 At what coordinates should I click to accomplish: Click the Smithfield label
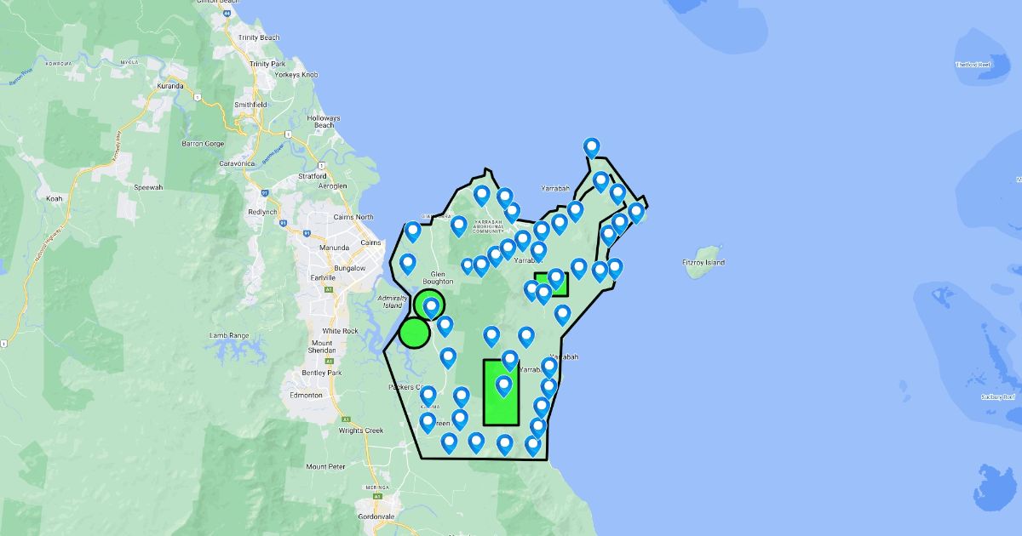[x=251, y=105]
